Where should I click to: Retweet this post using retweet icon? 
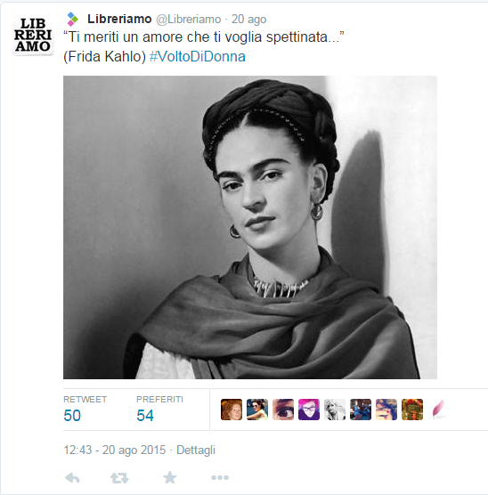coord(119,478)
